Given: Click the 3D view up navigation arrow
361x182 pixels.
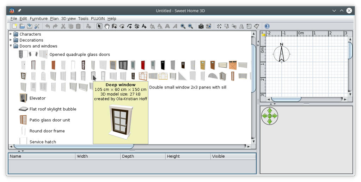Looking at the screenshot, I should pyautogui.click(x=270, y=111).
